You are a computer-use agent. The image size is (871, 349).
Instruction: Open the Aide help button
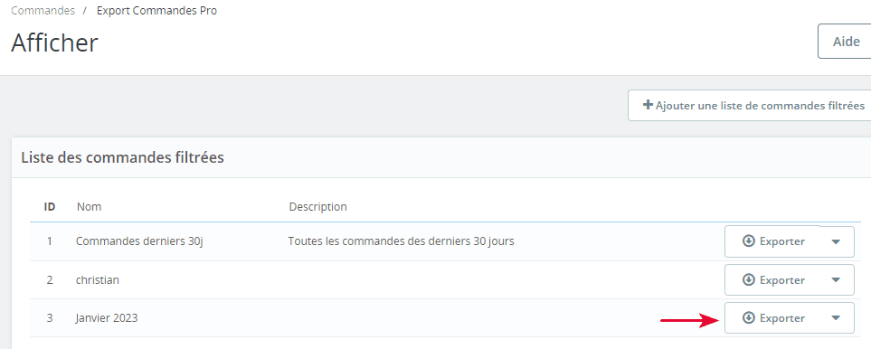coord(845,42)
